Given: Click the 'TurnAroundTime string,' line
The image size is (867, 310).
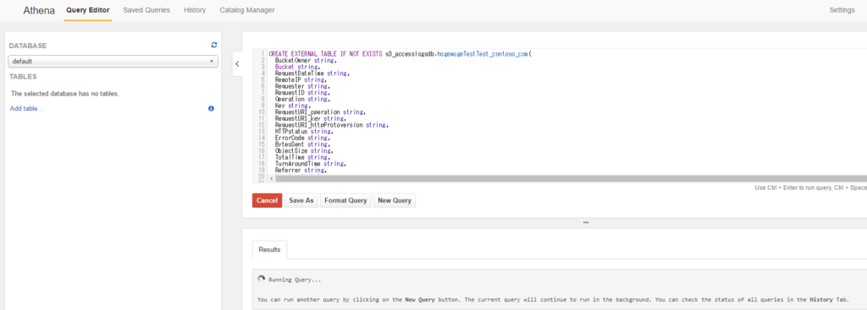Looking at the screenshot, I should (311, 164).
